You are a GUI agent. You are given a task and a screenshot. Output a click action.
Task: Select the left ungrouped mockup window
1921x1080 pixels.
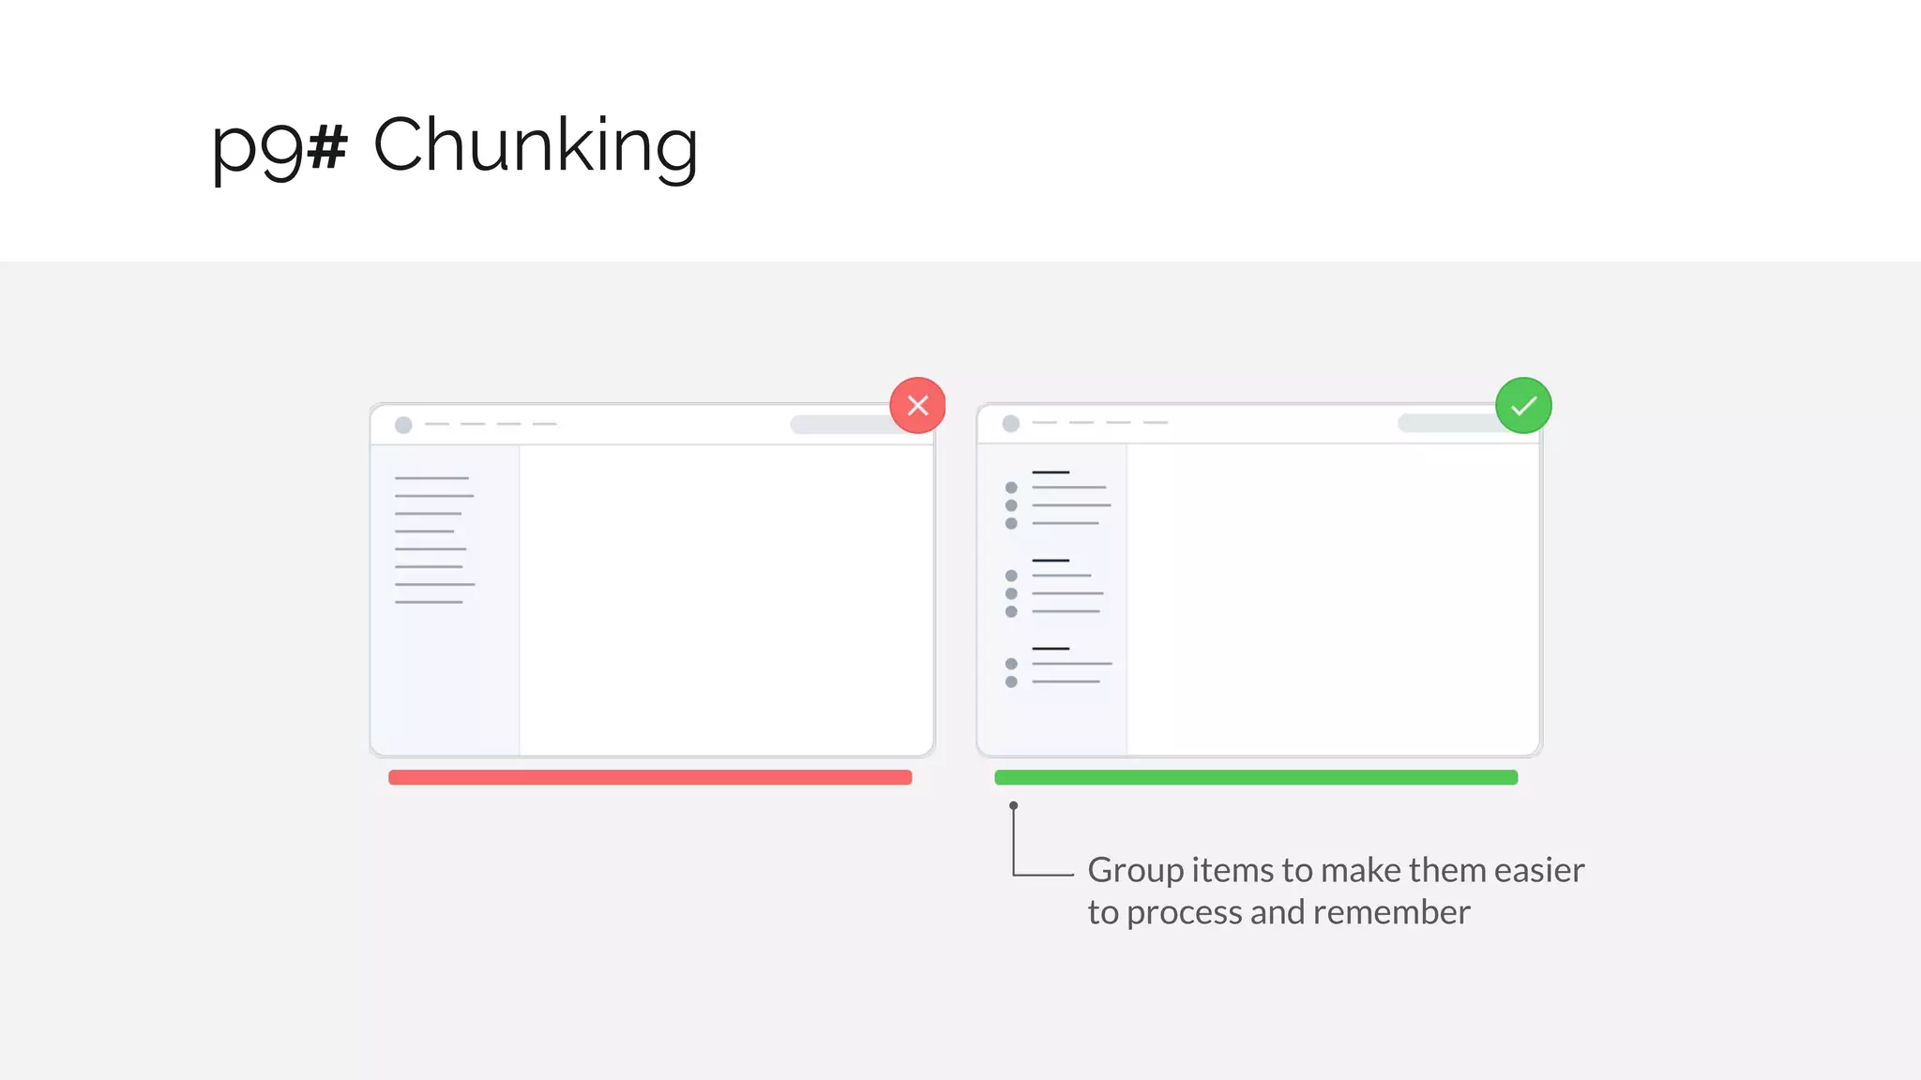coord(652,580)
